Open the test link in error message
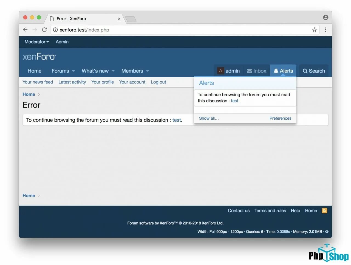The image size is (351, 265). click(177, 120)
